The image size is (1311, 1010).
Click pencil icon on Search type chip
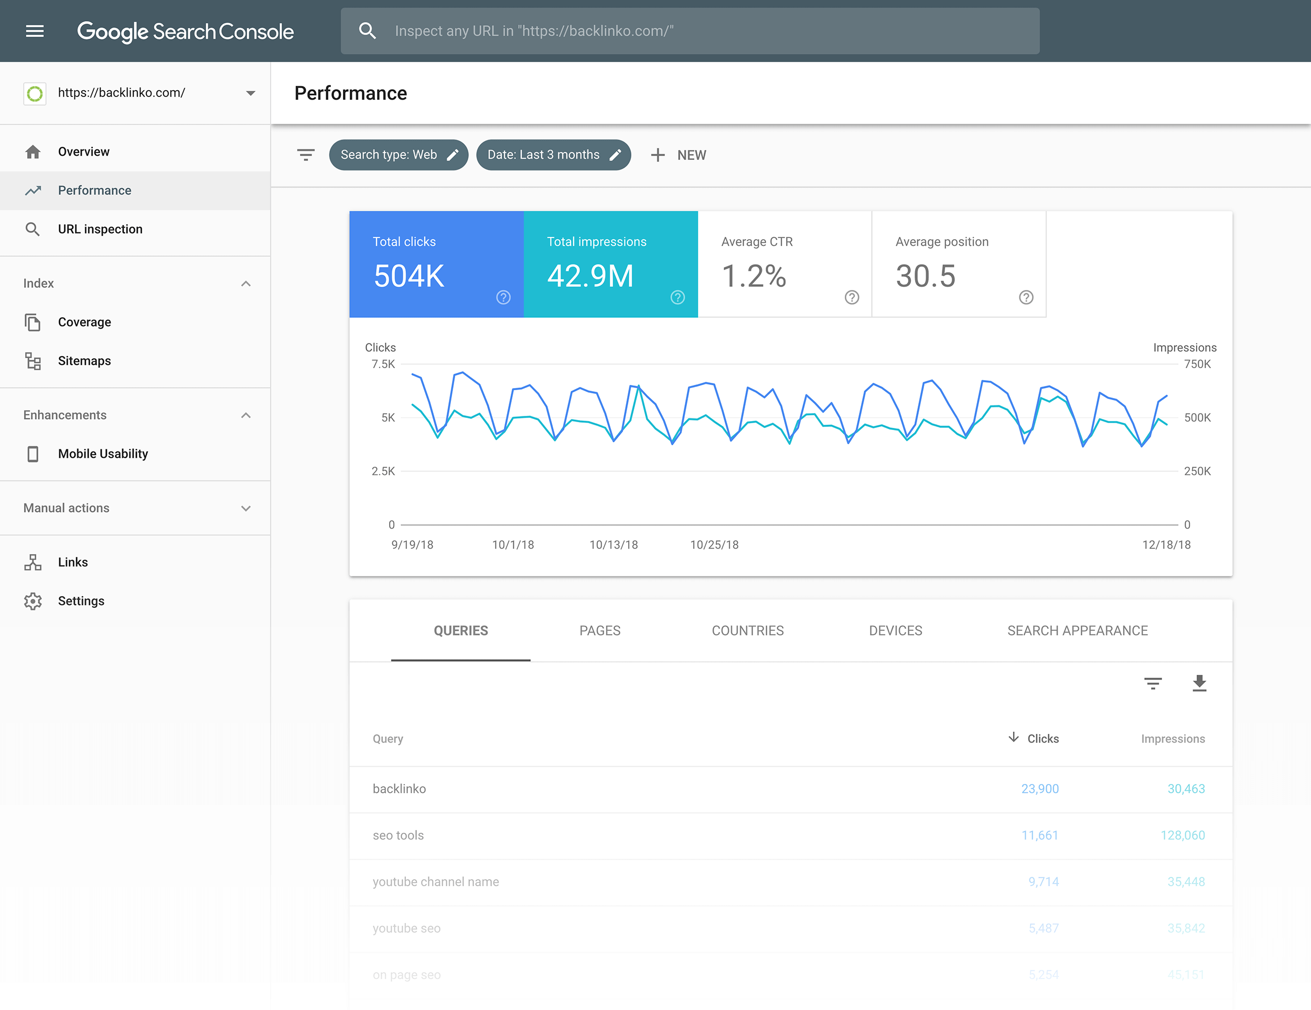click(453, 155)
